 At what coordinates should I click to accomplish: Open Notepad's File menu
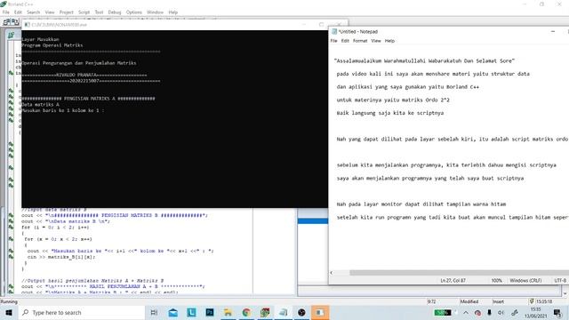pyautogui.click(x=334, y=41)
